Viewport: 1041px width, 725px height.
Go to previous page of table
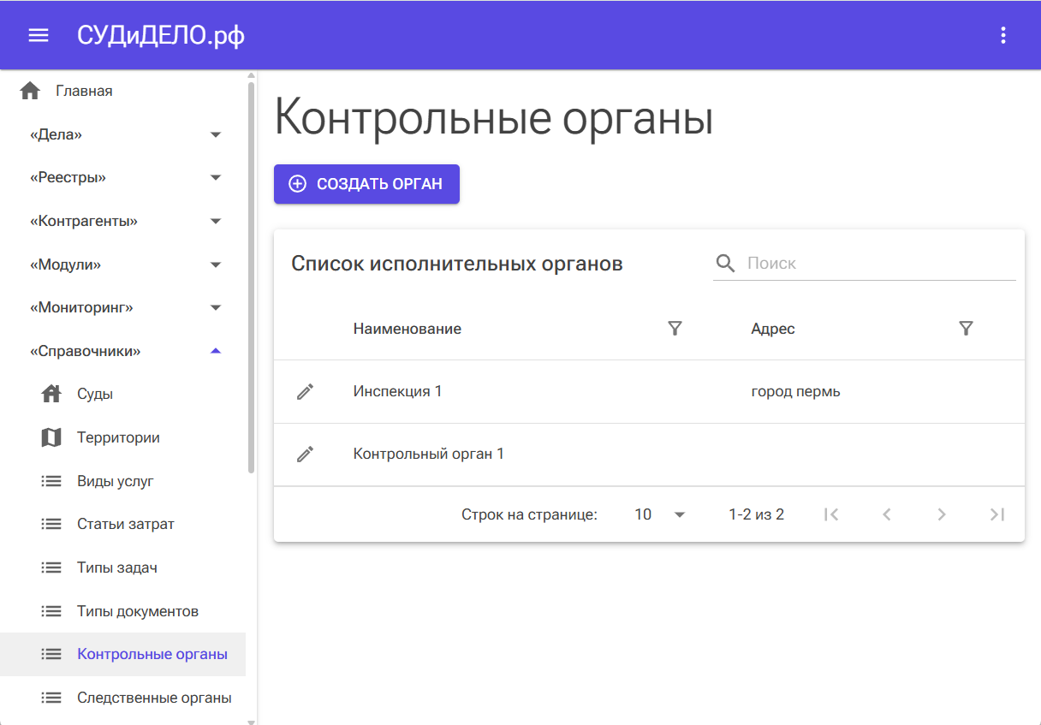[x=886, y=514]
